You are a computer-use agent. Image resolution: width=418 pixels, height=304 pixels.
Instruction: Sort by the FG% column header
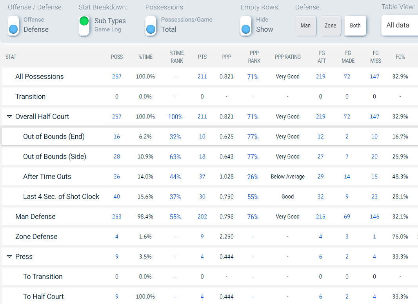click(400, 57)
